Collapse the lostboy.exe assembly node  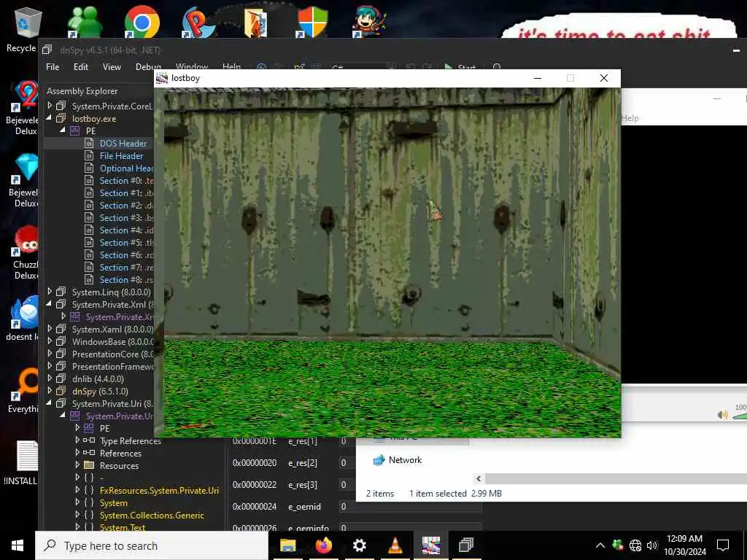coord(50,117)
